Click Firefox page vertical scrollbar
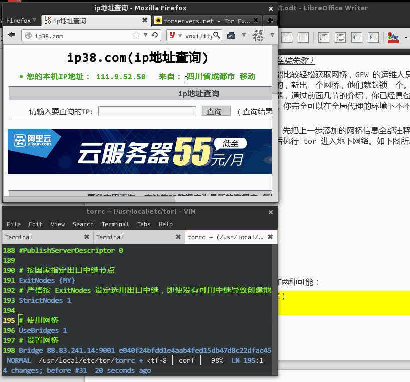The width and height of the screenshot is (410, 382). click(x=274, y=69)
